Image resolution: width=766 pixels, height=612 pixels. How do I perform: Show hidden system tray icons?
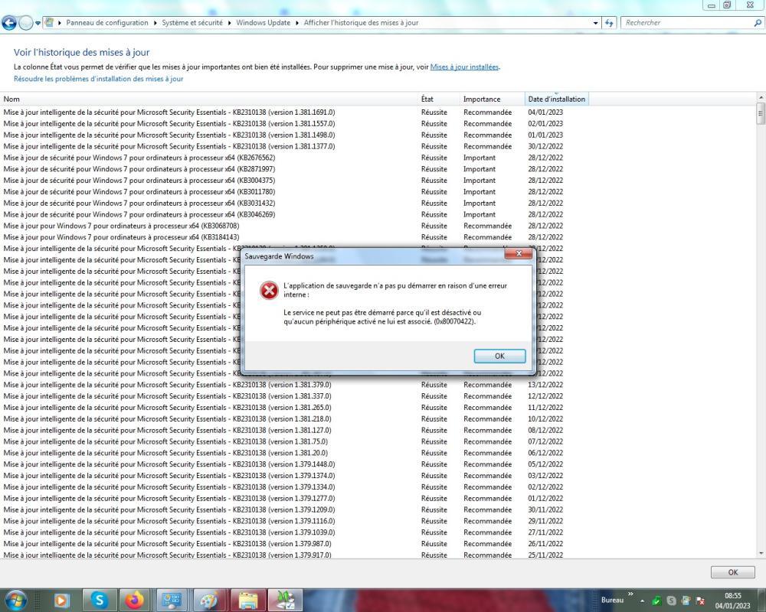click(642, 601)
